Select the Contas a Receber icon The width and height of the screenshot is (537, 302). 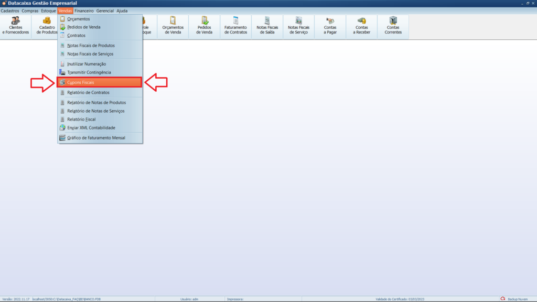tap(361, 26)
